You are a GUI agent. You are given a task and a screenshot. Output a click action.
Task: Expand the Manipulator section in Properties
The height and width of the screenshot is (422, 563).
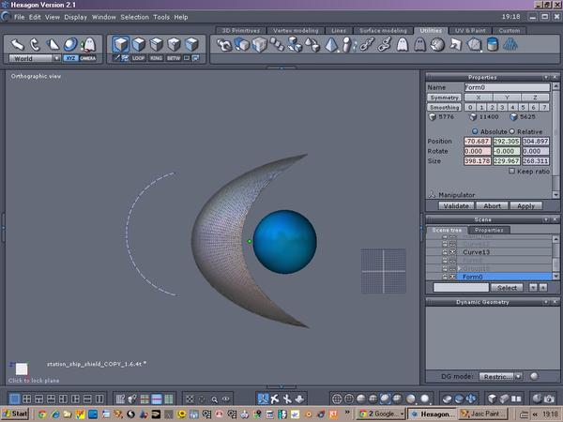point(432,195)
